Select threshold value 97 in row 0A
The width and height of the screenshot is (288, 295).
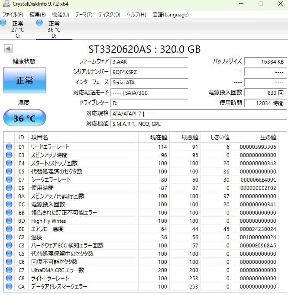tap(226, 196)
